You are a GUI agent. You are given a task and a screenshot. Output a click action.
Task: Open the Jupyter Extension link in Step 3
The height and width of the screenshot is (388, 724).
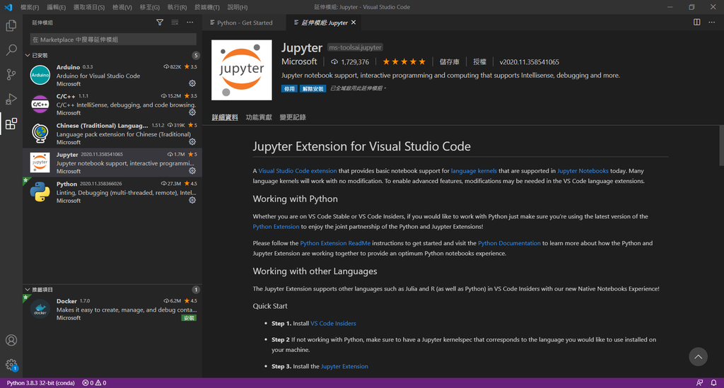pyautogui.click(x=344, y=366)
